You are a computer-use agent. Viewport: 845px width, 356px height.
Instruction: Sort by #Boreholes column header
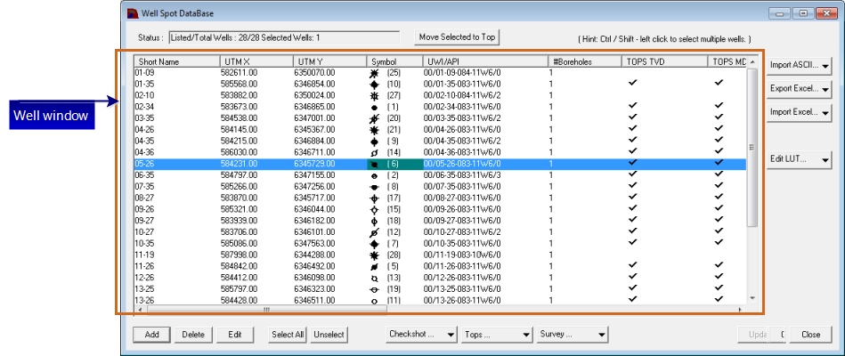pos(585,62)
